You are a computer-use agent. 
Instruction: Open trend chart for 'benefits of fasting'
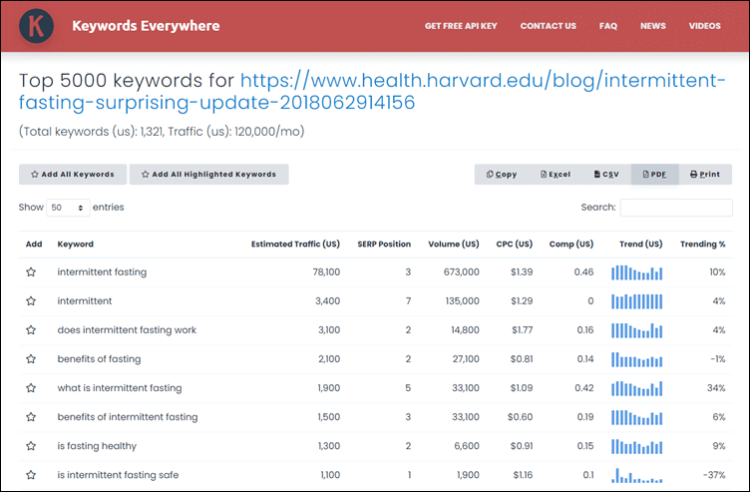coord(636,359)
